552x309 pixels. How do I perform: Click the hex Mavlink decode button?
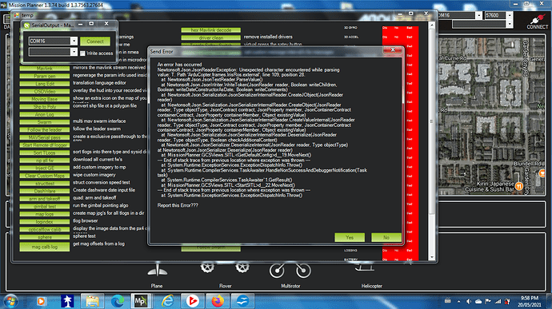[x=211, y=30]
